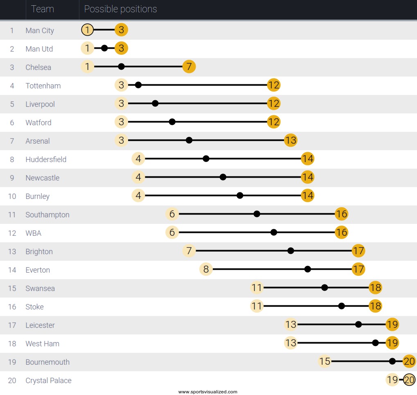Select Everton's best position circle 8
Screen dimensions: 417x395
click(x=206, y=269)
